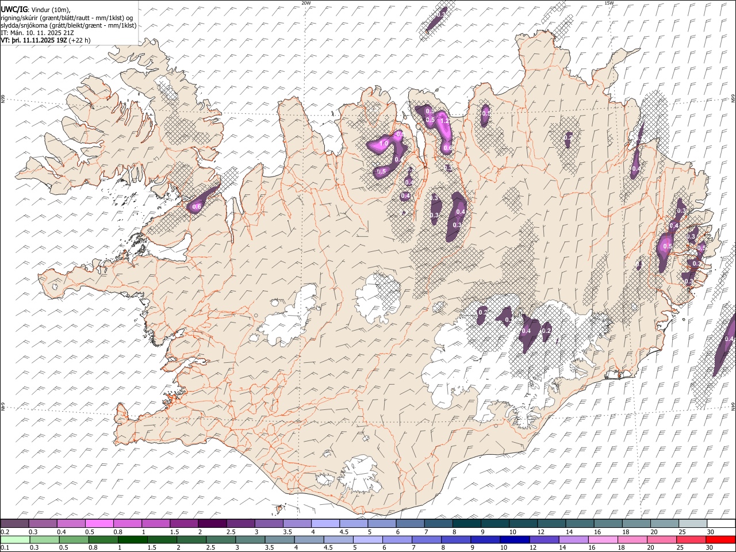Click the '20W' longitude label
Screen dimensions: 736x552
coord(306,3)
